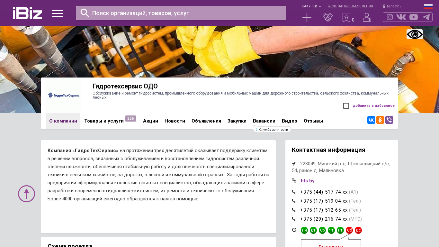Click the ГидроТехСервис company logo
This screenshot has width=439, height=247.
64,95
